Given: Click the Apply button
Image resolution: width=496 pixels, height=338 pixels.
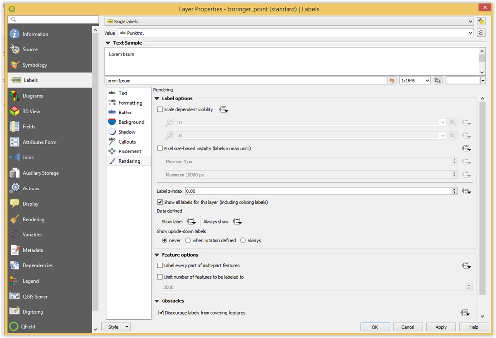Looking at the screenshot, I should click(441, 327).
